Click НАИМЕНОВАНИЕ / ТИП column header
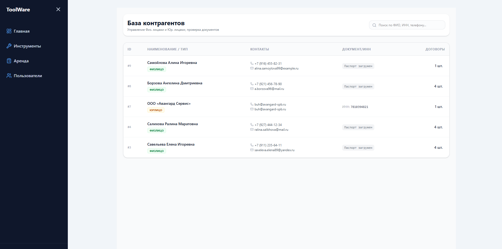 tap(167, 49)
